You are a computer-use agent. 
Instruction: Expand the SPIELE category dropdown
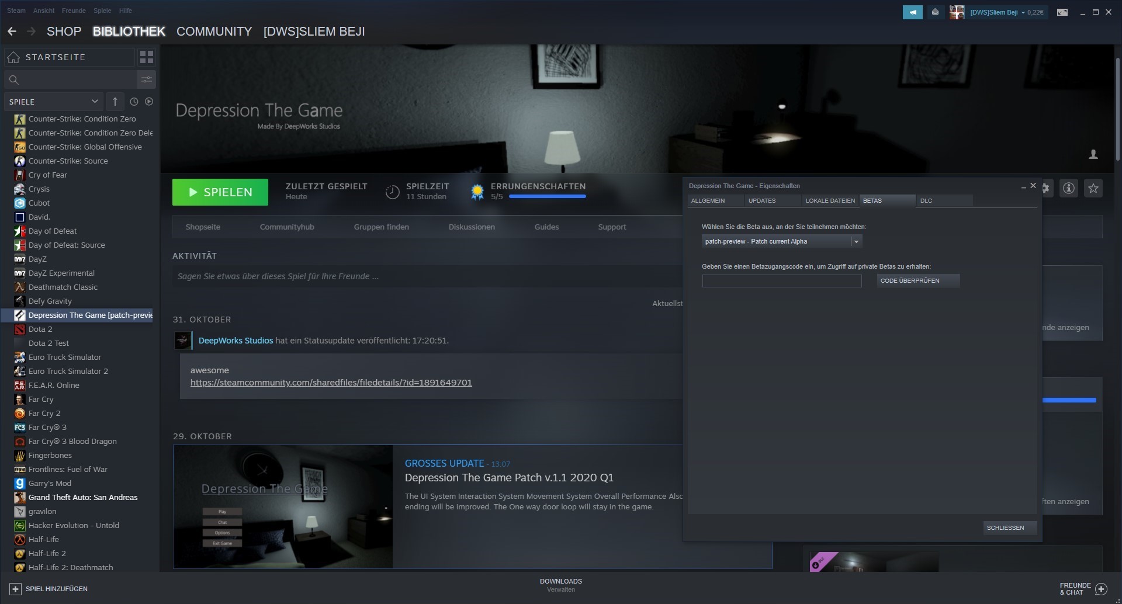pyautogui.click(x=53, y=102)
